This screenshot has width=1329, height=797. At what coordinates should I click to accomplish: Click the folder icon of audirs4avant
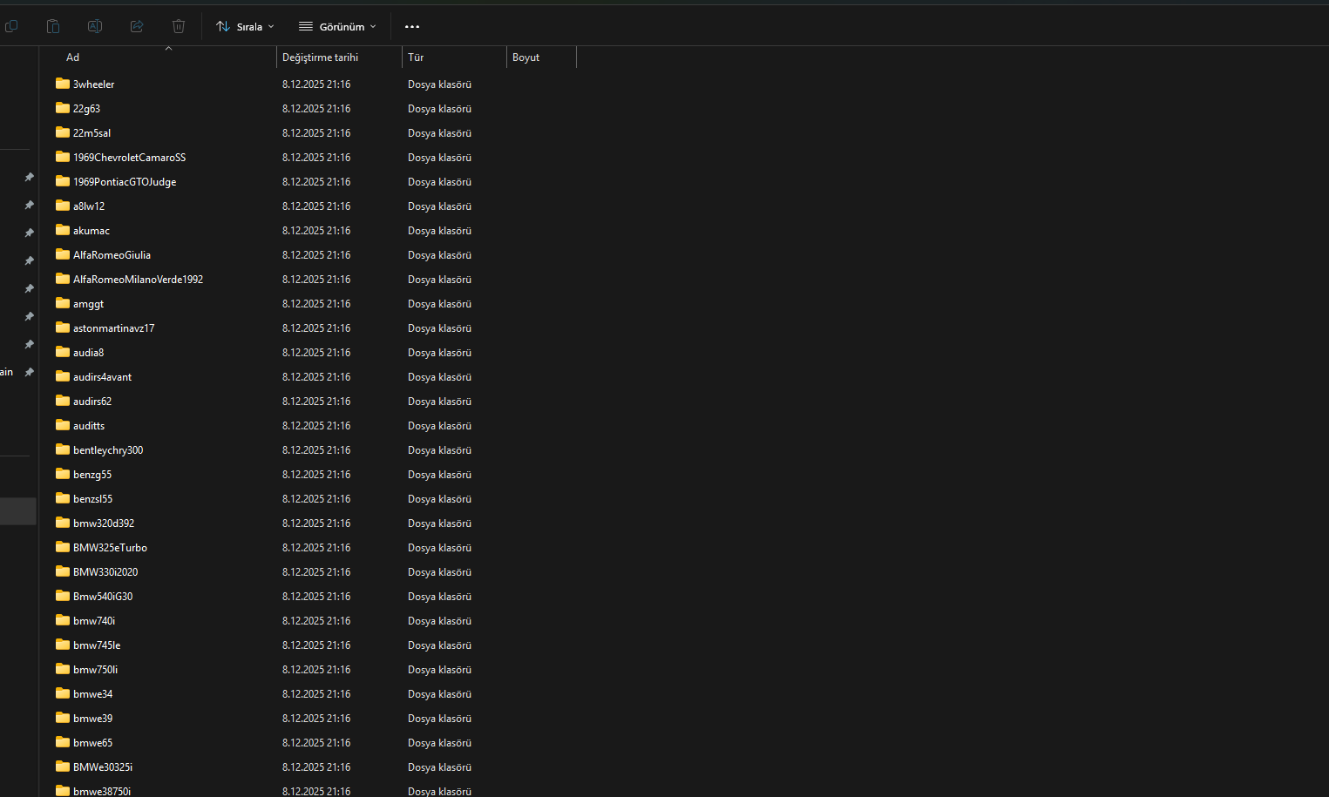63,376
